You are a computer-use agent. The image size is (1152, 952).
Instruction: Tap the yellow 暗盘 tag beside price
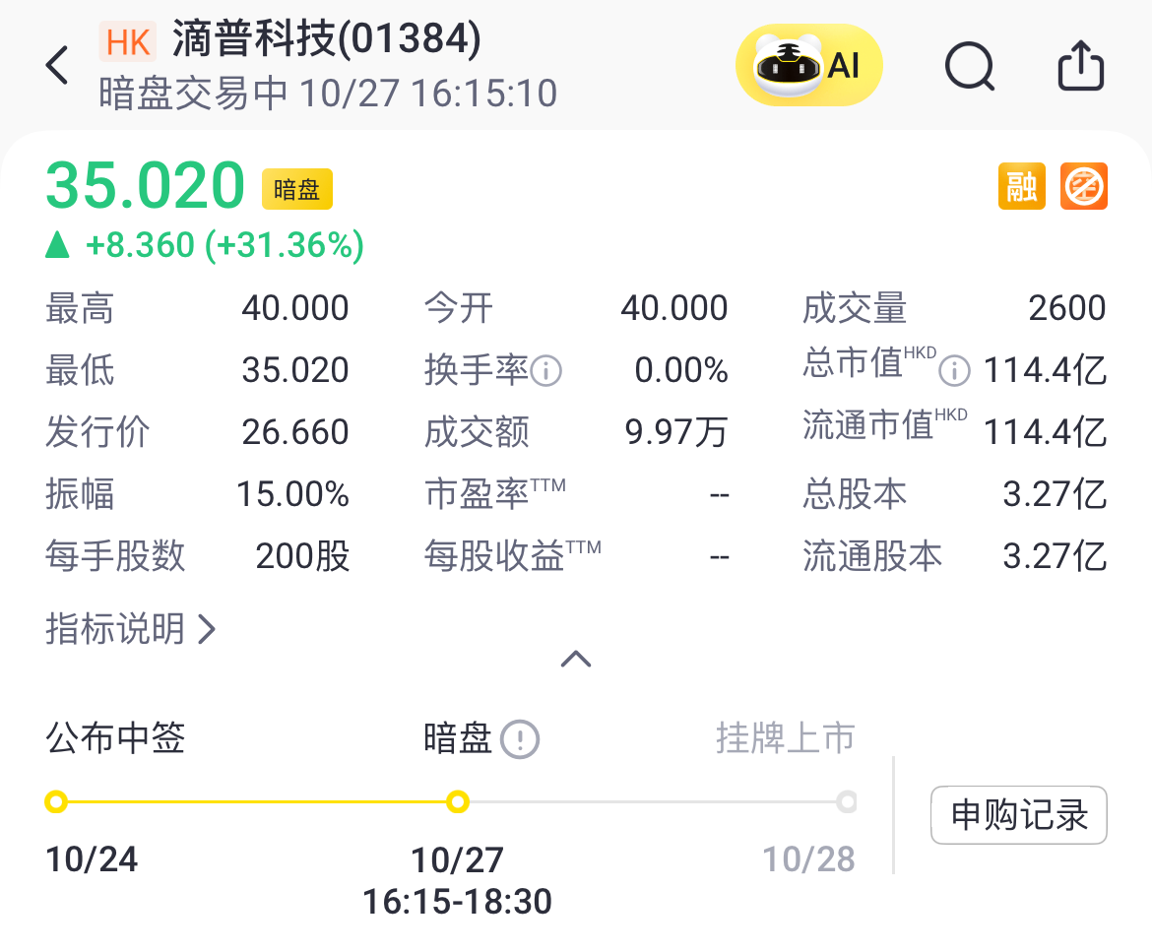point(296,190)
